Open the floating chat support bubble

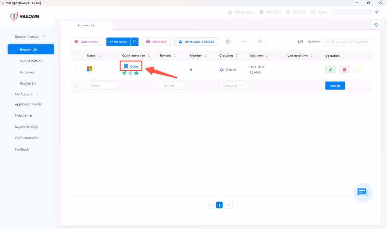[362, 192]
